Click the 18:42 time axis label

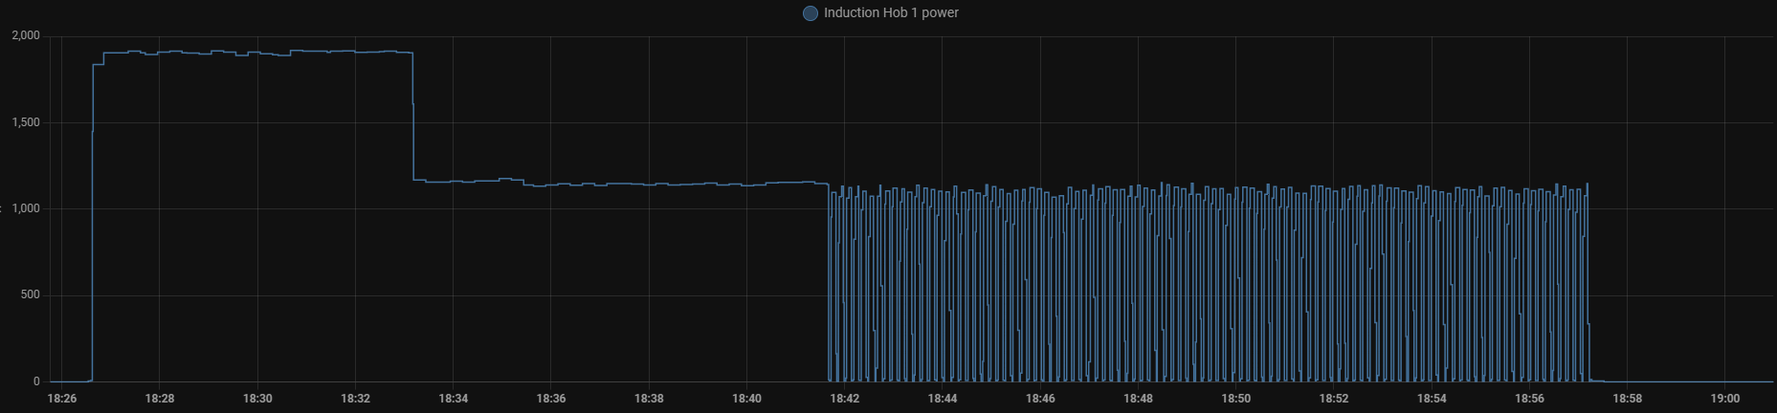844,399
